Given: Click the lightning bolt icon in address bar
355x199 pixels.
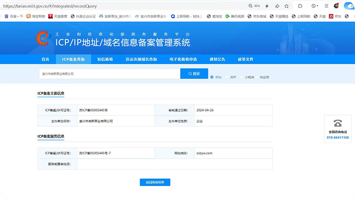Looking at the screenshot, I should (267, 6).
